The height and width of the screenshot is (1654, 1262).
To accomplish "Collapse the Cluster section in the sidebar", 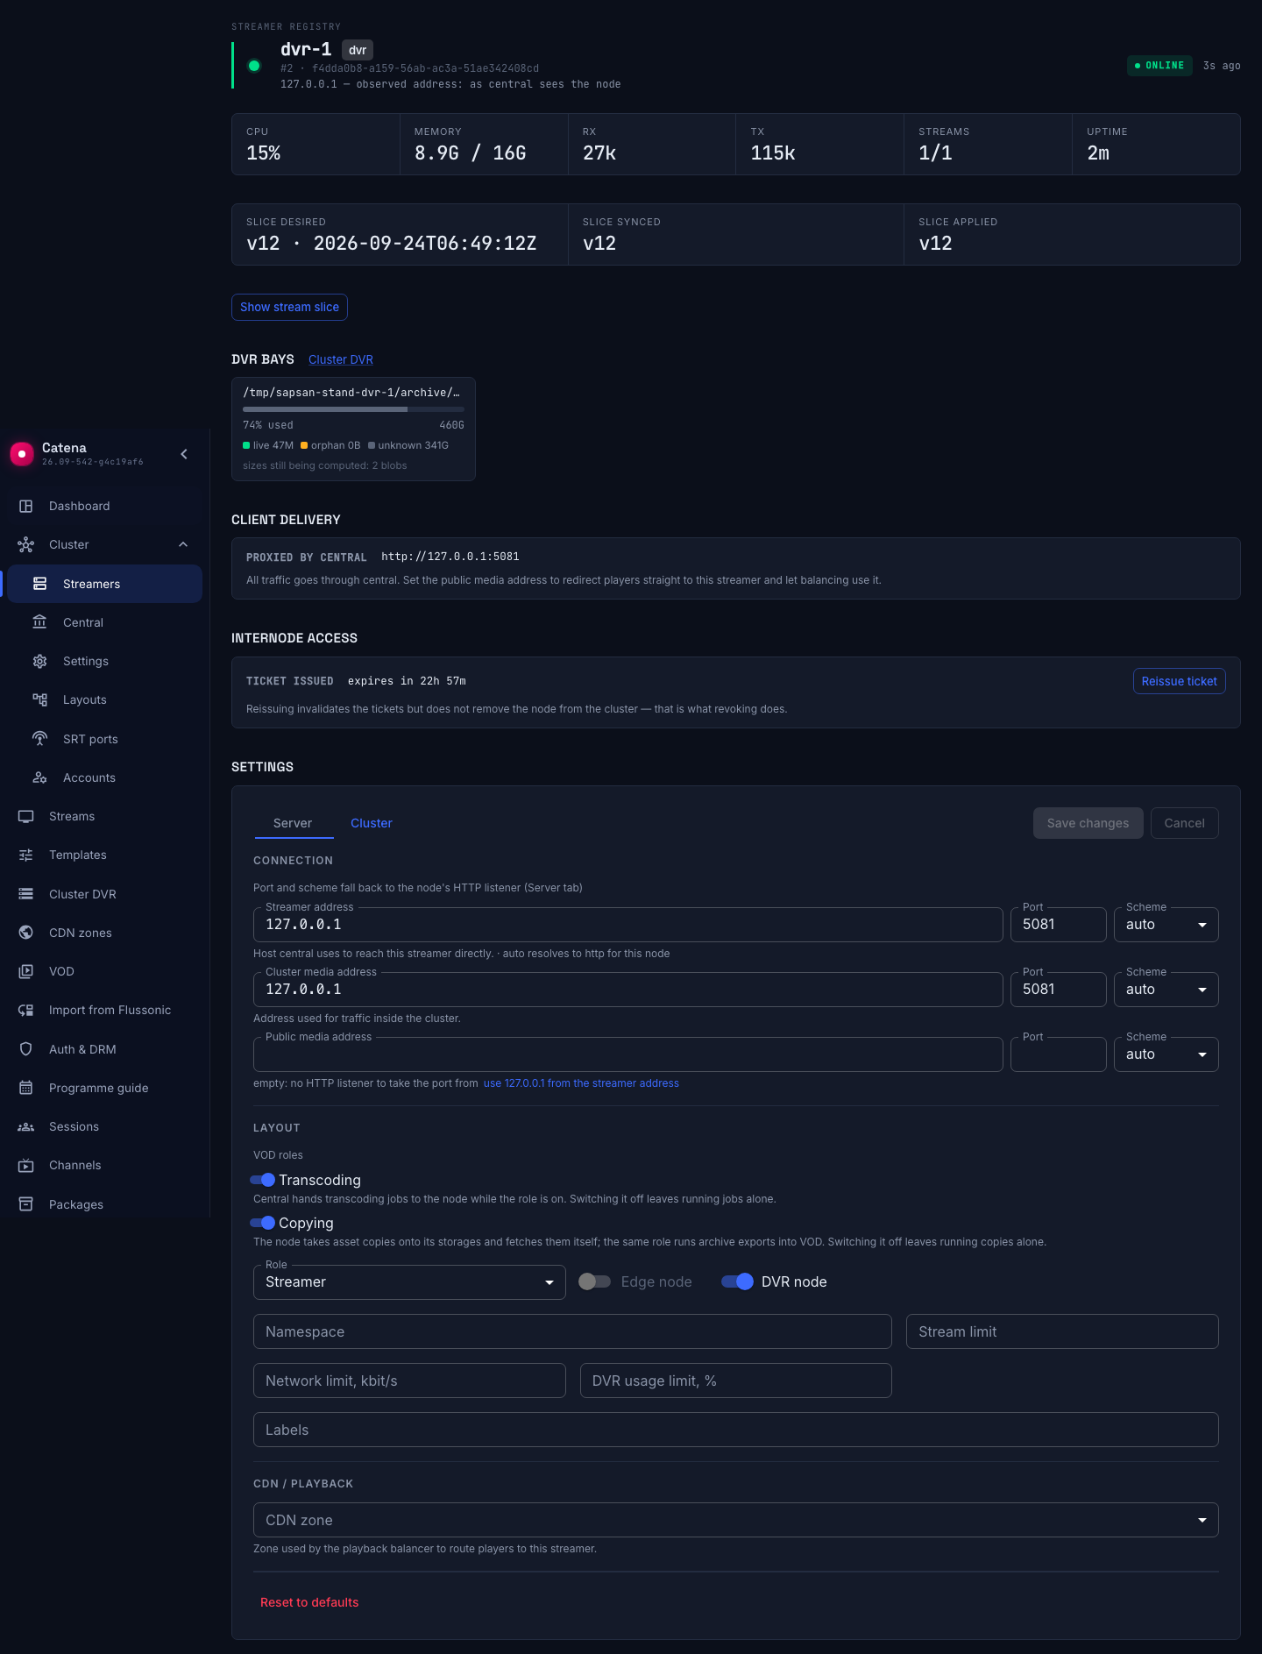I will point(183,544).
